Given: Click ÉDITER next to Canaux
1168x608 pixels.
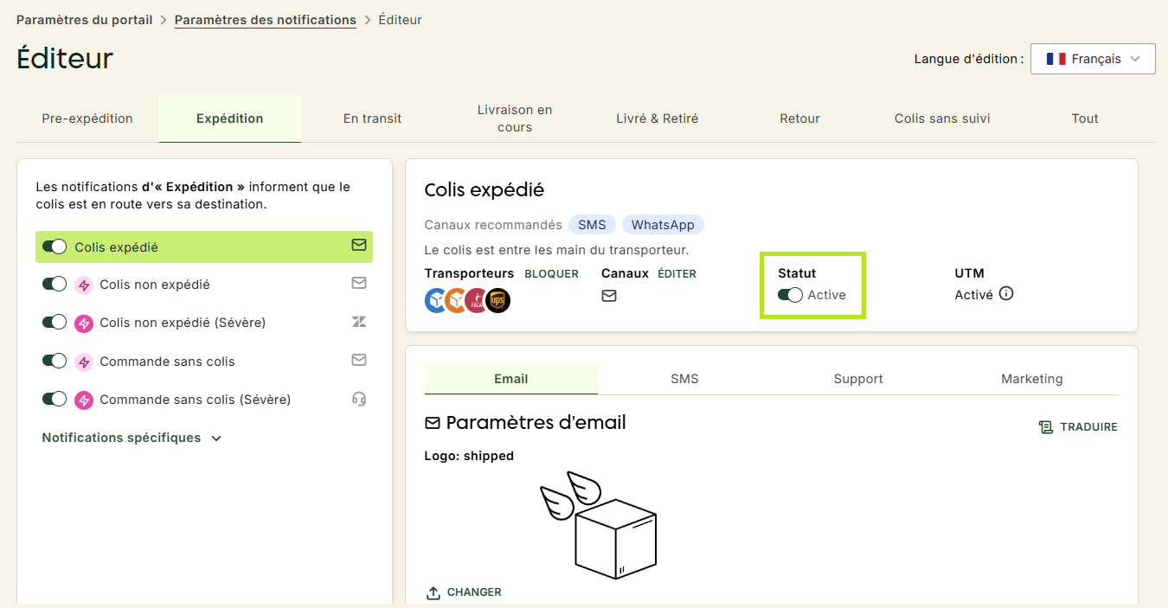Looking at the screenshot, I should click(677, 273).
